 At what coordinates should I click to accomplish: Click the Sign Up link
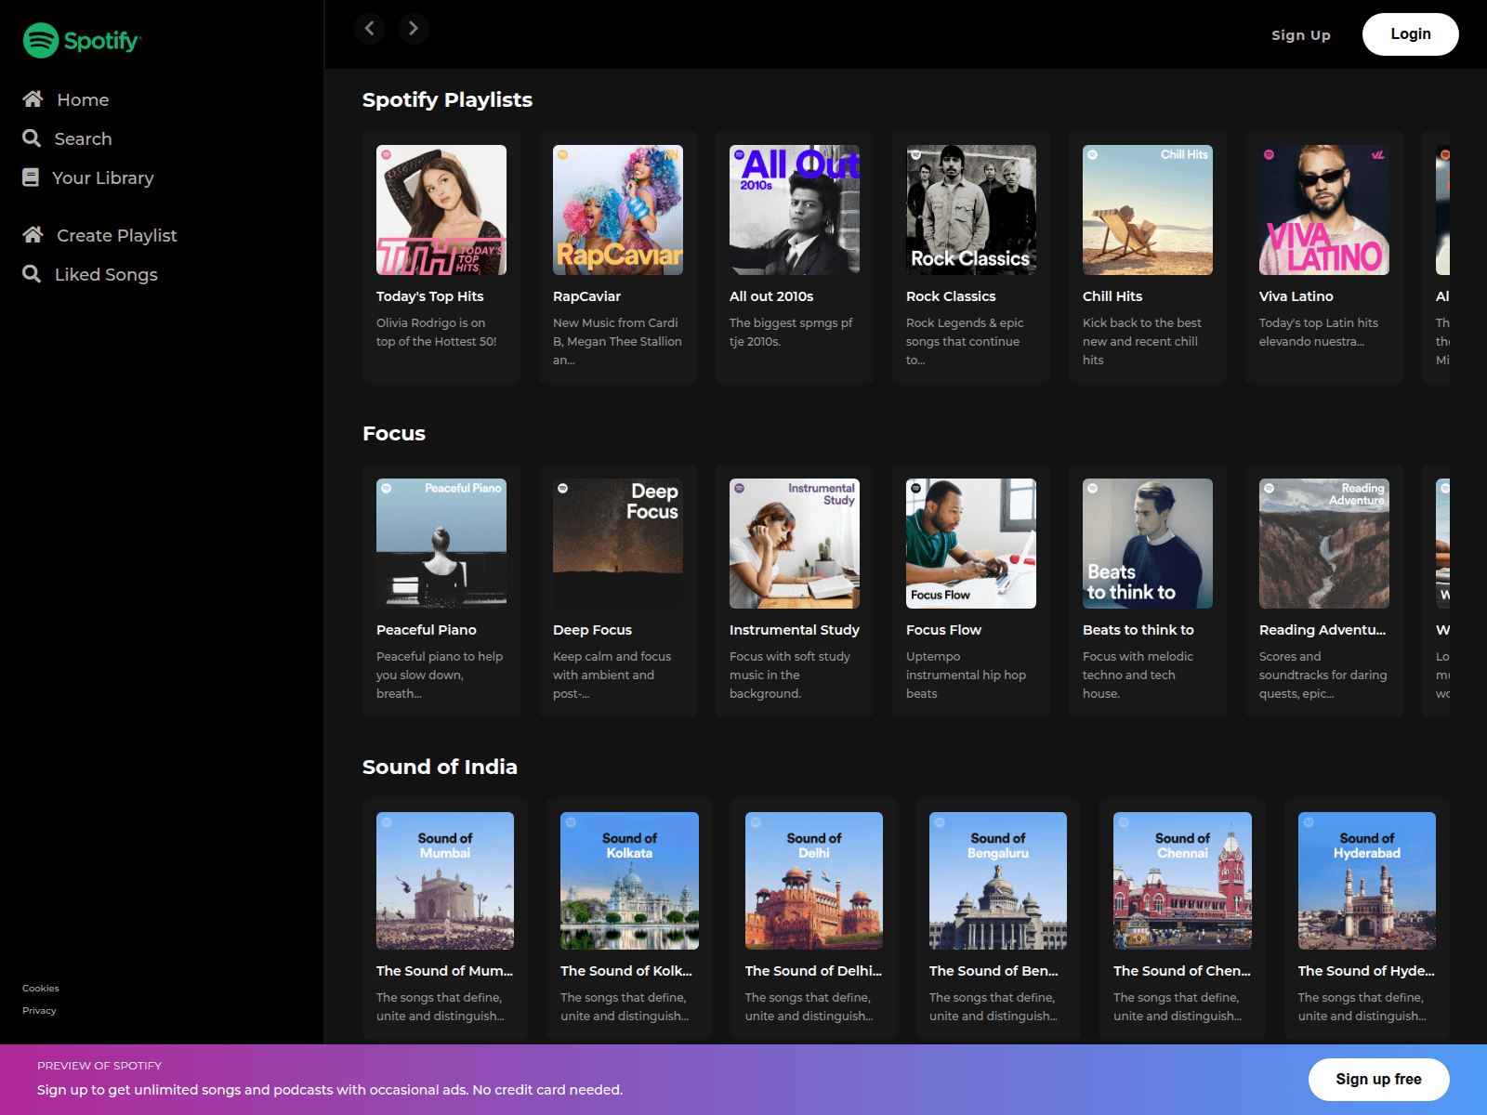point(1300,35)
